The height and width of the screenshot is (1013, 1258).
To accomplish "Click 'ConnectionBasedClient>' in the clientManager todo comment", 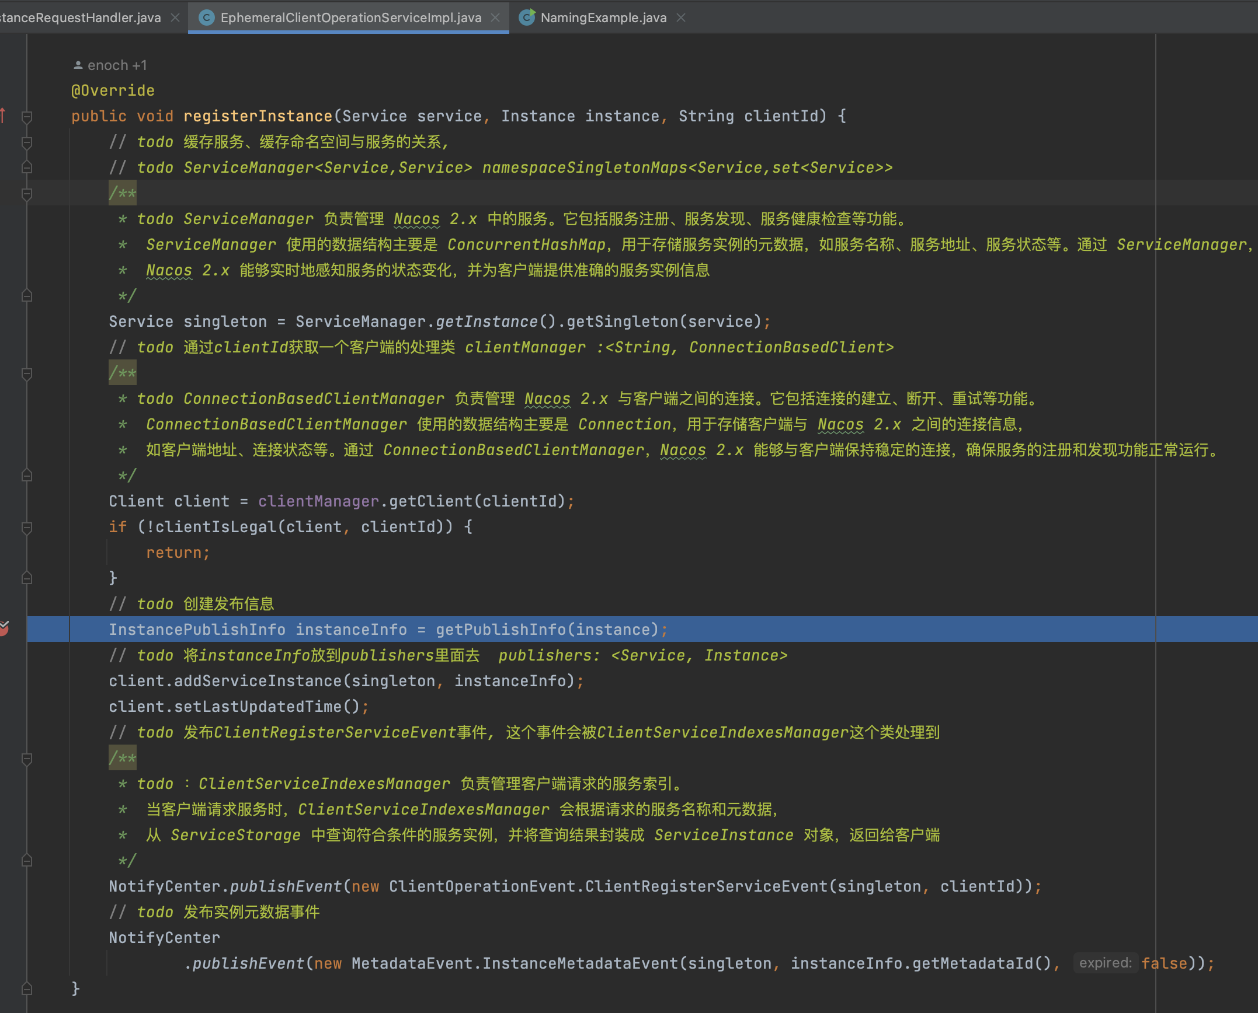I will pyautogui.click(x=791, y=347).
